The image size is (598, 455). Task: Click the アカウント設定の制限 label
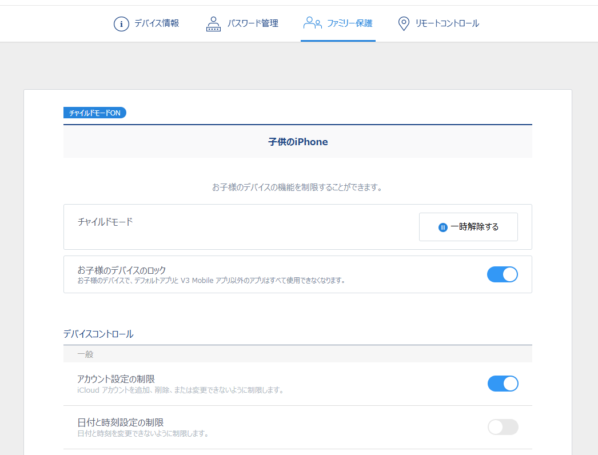pos(116,379)
